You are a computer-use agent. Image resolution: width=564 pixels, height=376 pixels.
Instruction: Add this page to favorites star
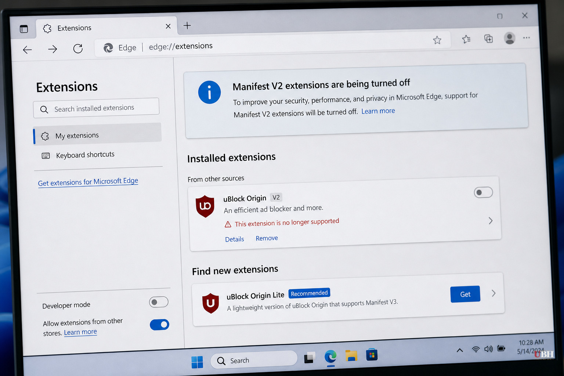point(437,40)
